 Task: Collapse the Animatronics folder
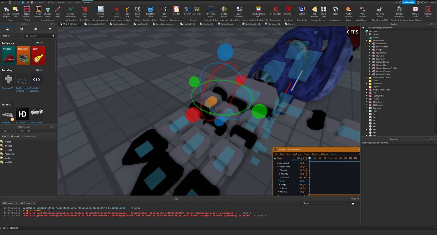point(366,41)
